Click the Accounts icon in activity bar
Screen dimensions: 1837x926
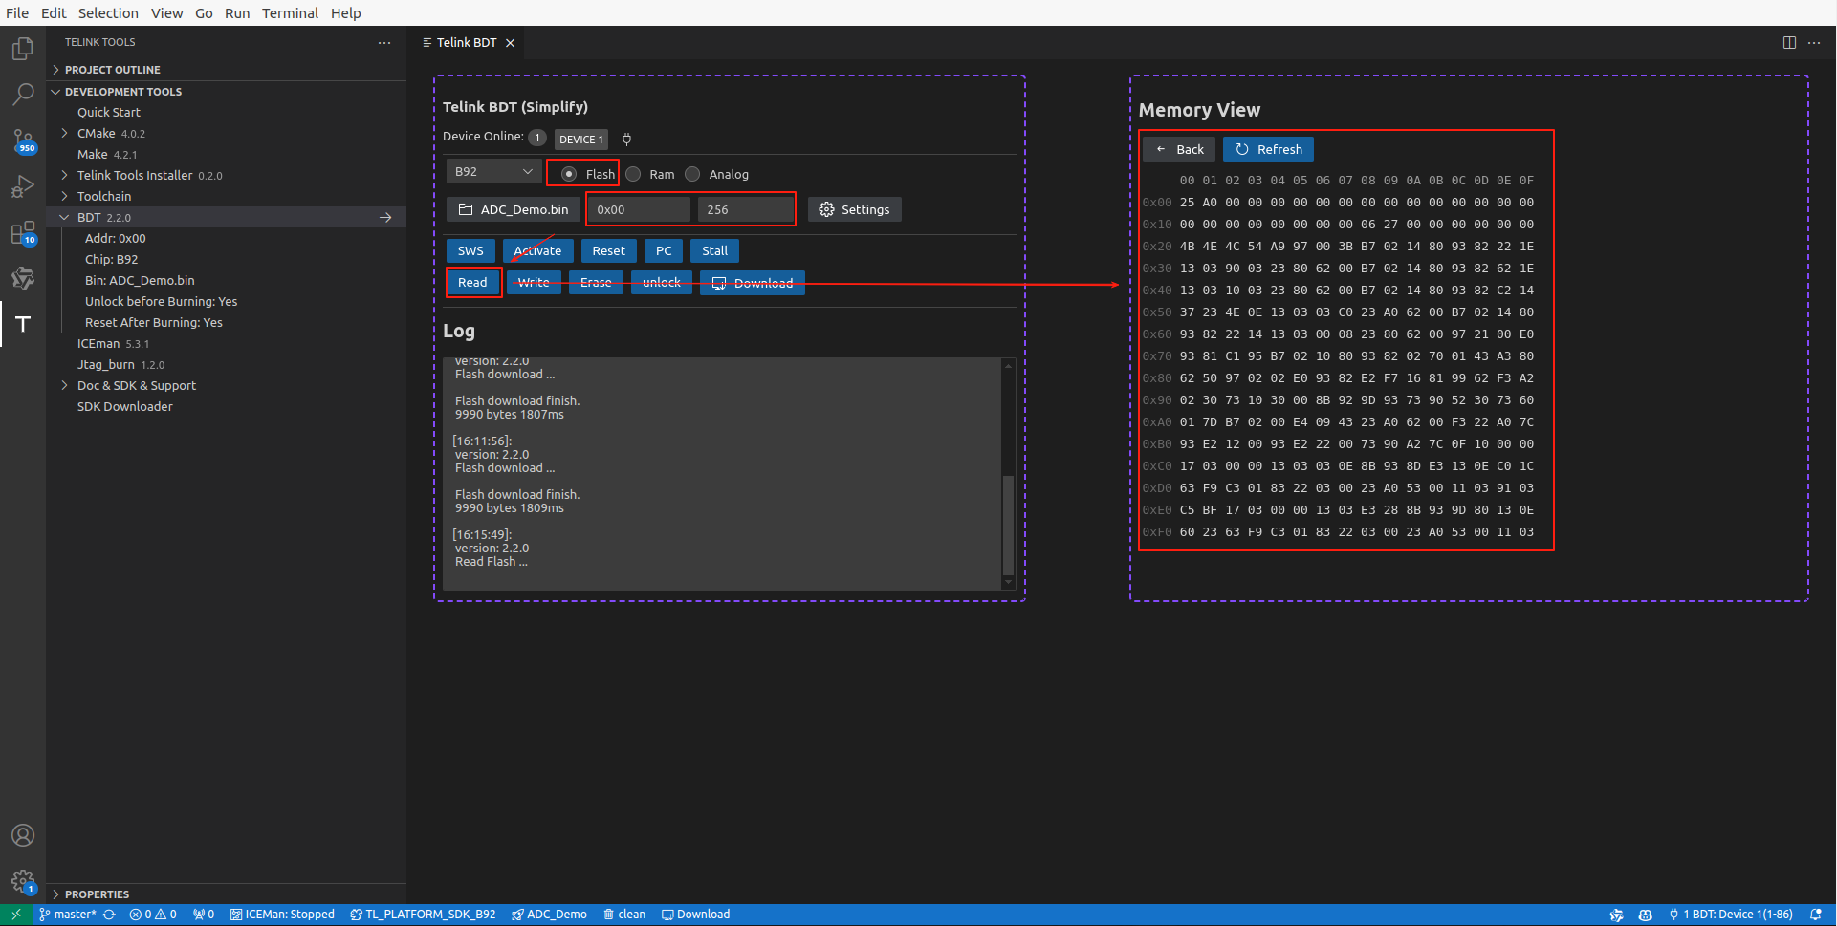tap(23, 835)
